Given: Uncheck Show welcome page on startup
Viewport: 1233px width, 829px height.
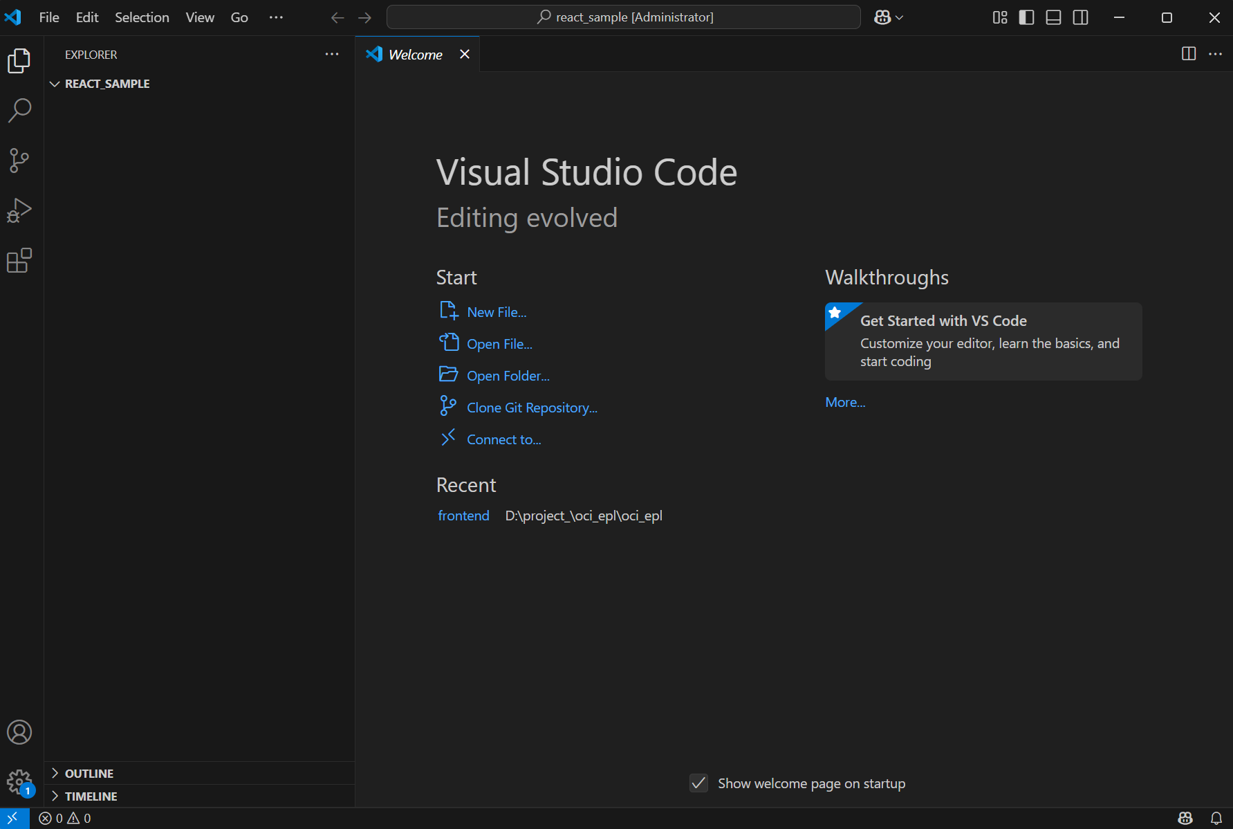Looking at the screenshot, I should click(698, 783).
